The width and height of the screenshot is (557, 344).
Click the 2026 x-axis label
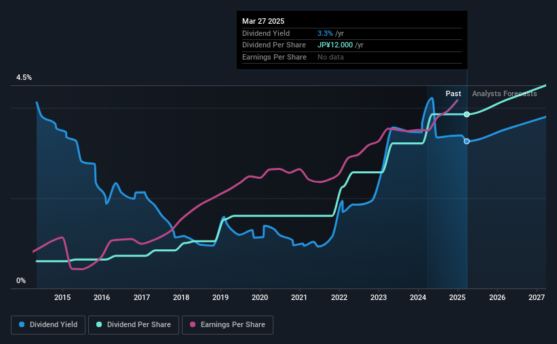497,297
